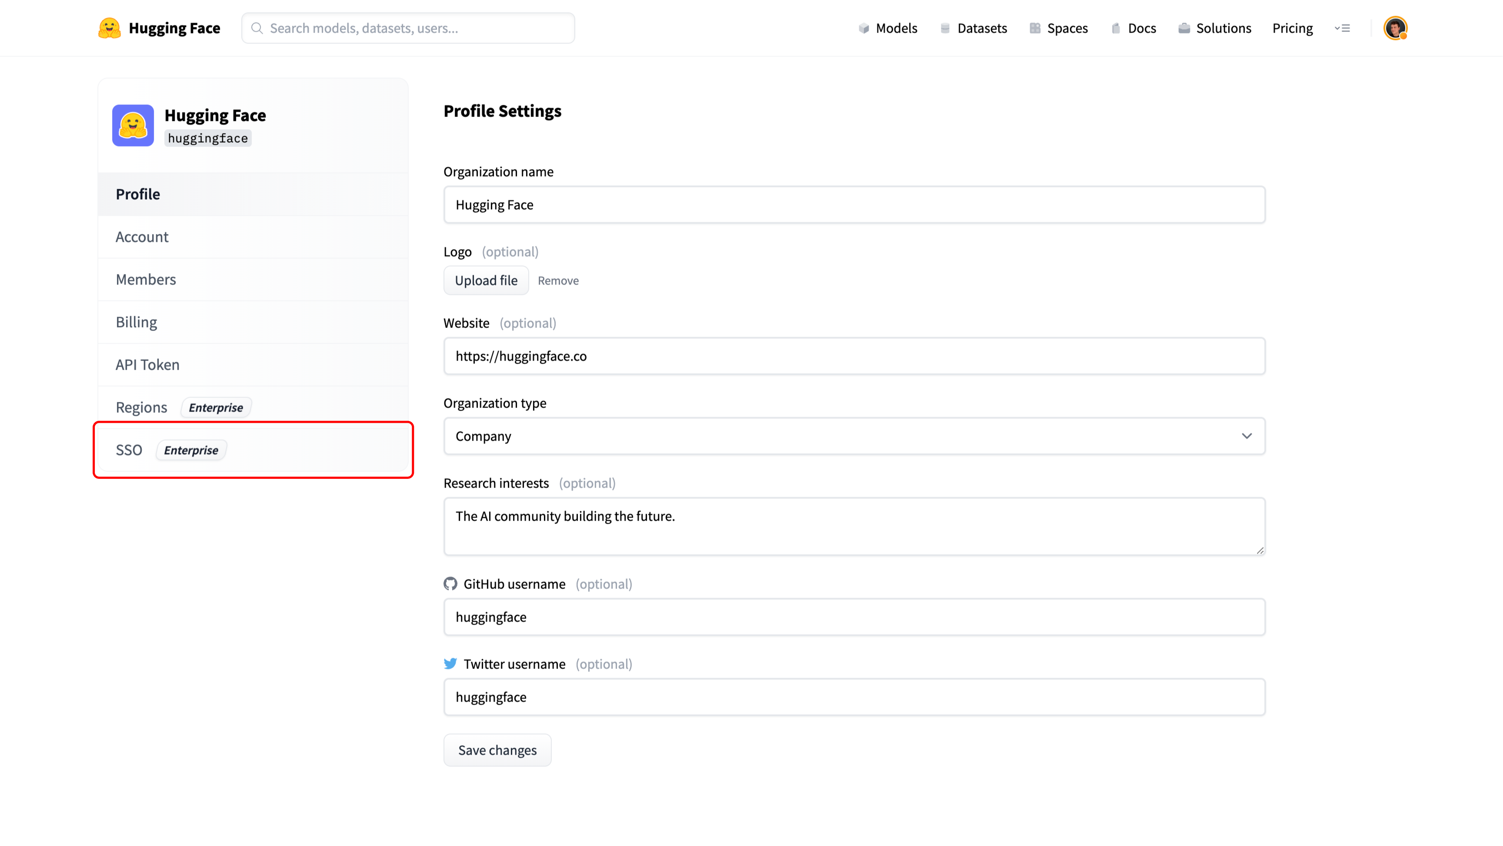Click the Spaces navigation icon

click(1034, 28)
